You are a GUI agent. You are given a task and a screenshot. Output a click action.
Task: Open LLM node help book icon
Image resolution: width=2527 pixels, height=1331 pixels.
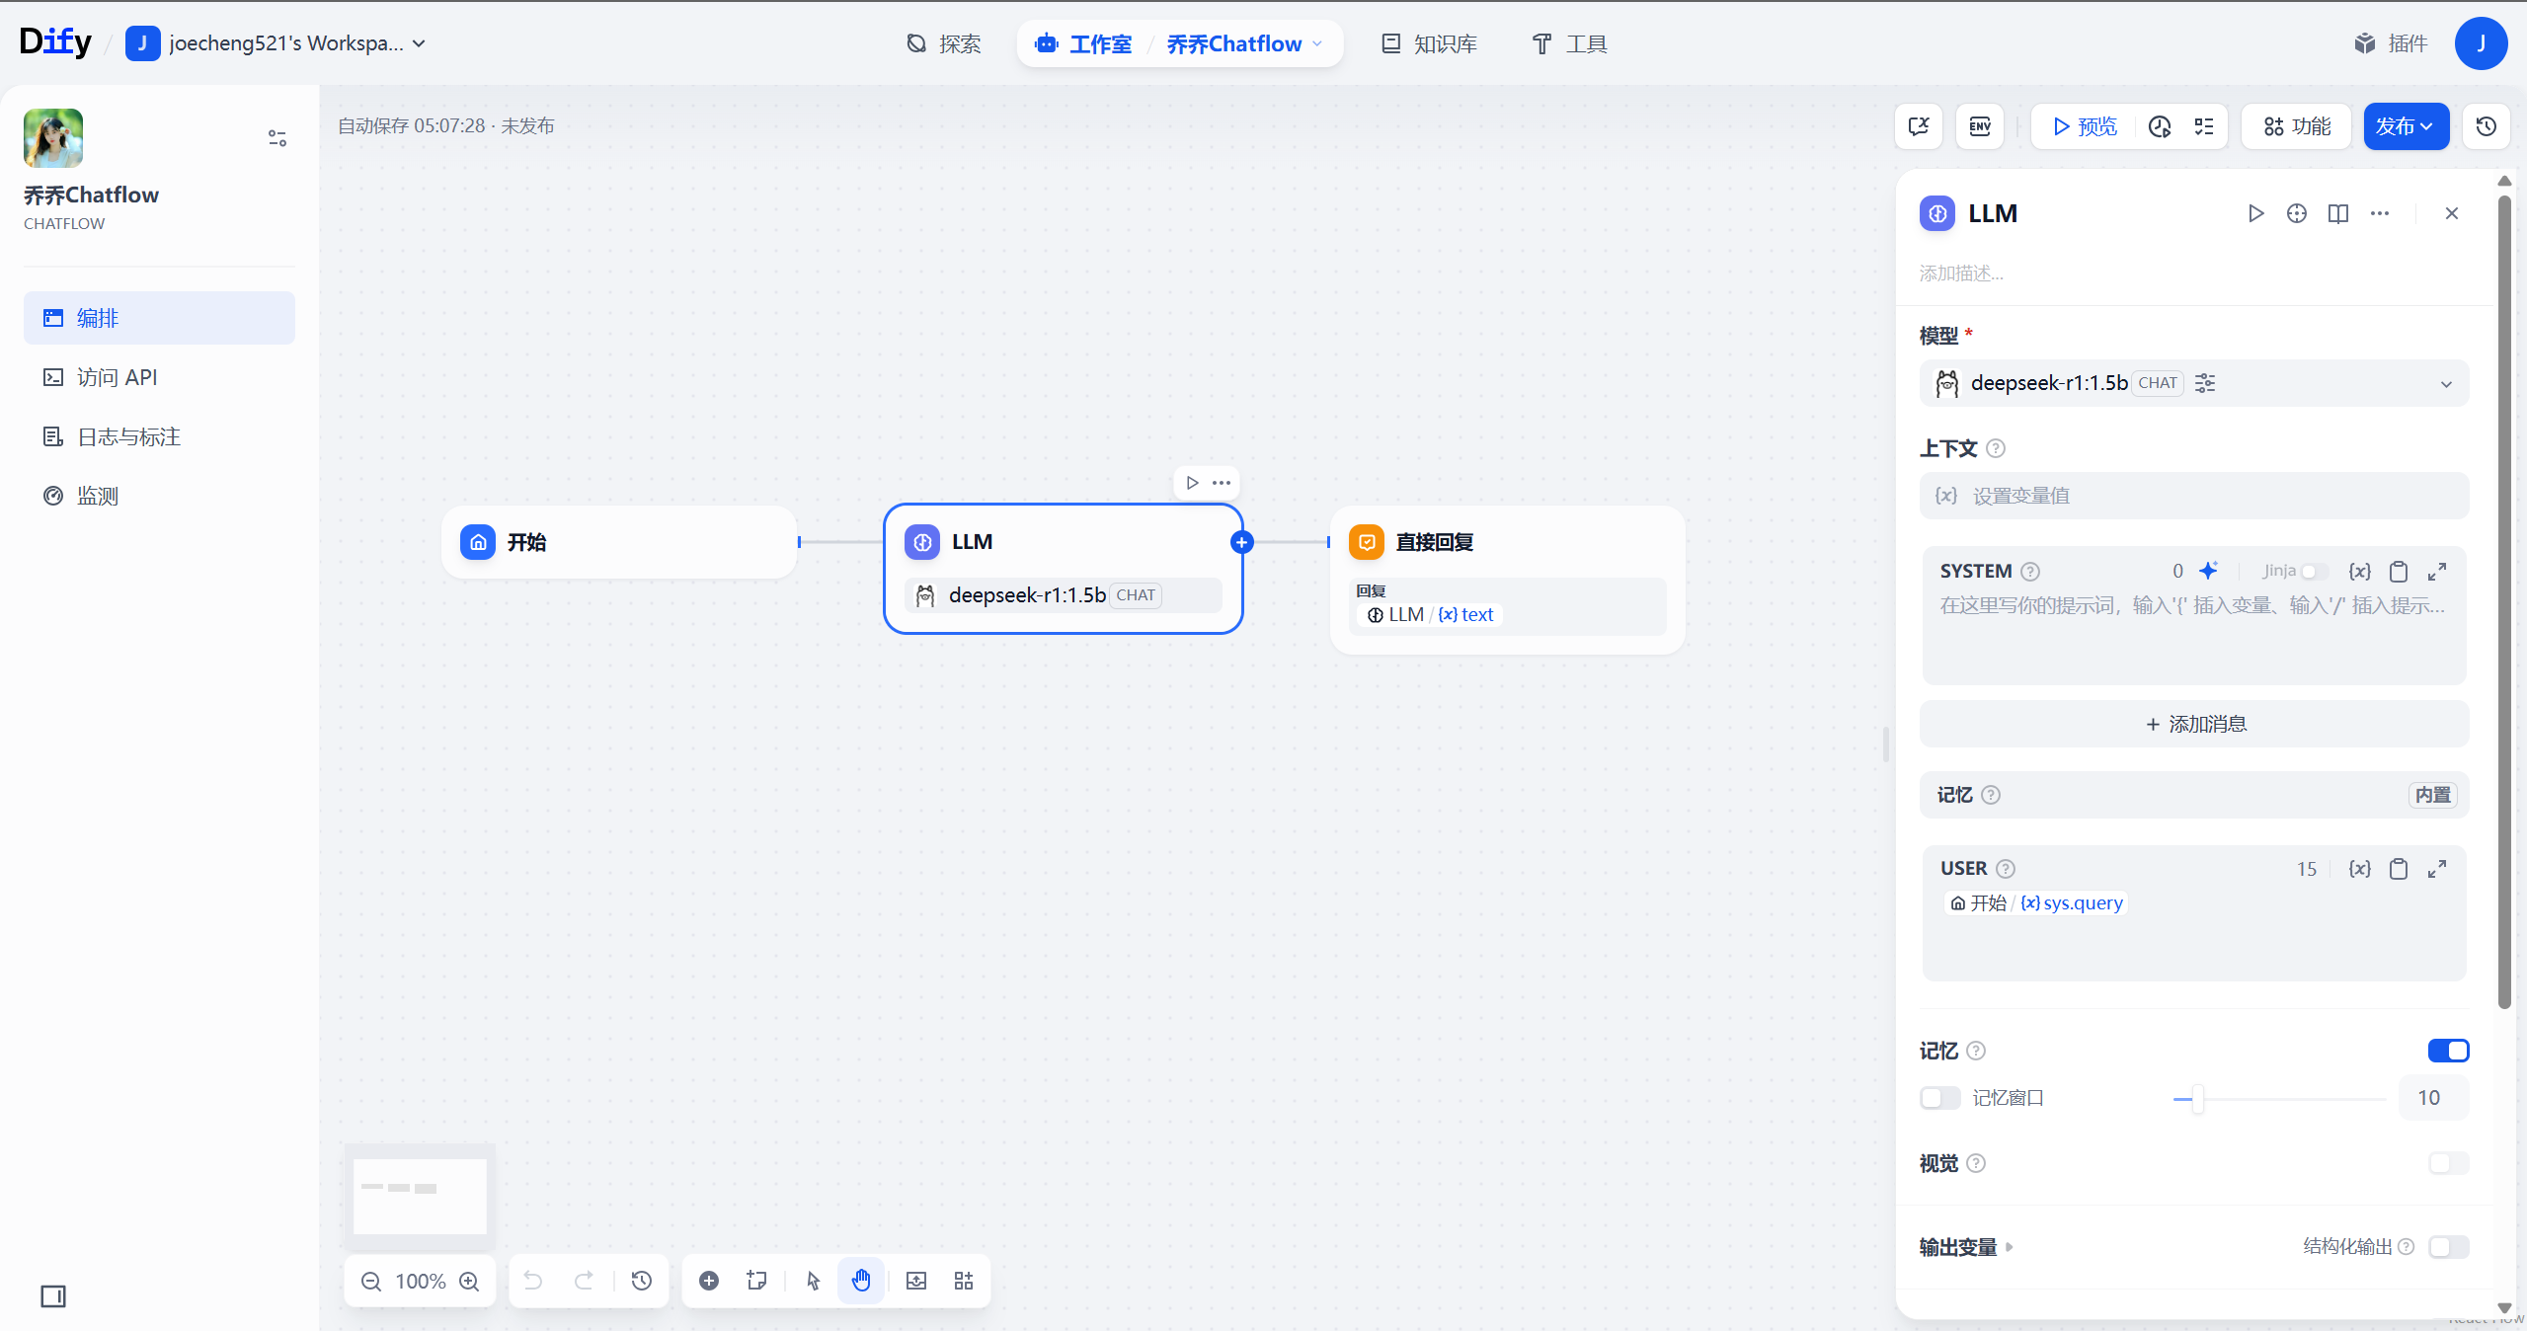tap(2338, 213)
